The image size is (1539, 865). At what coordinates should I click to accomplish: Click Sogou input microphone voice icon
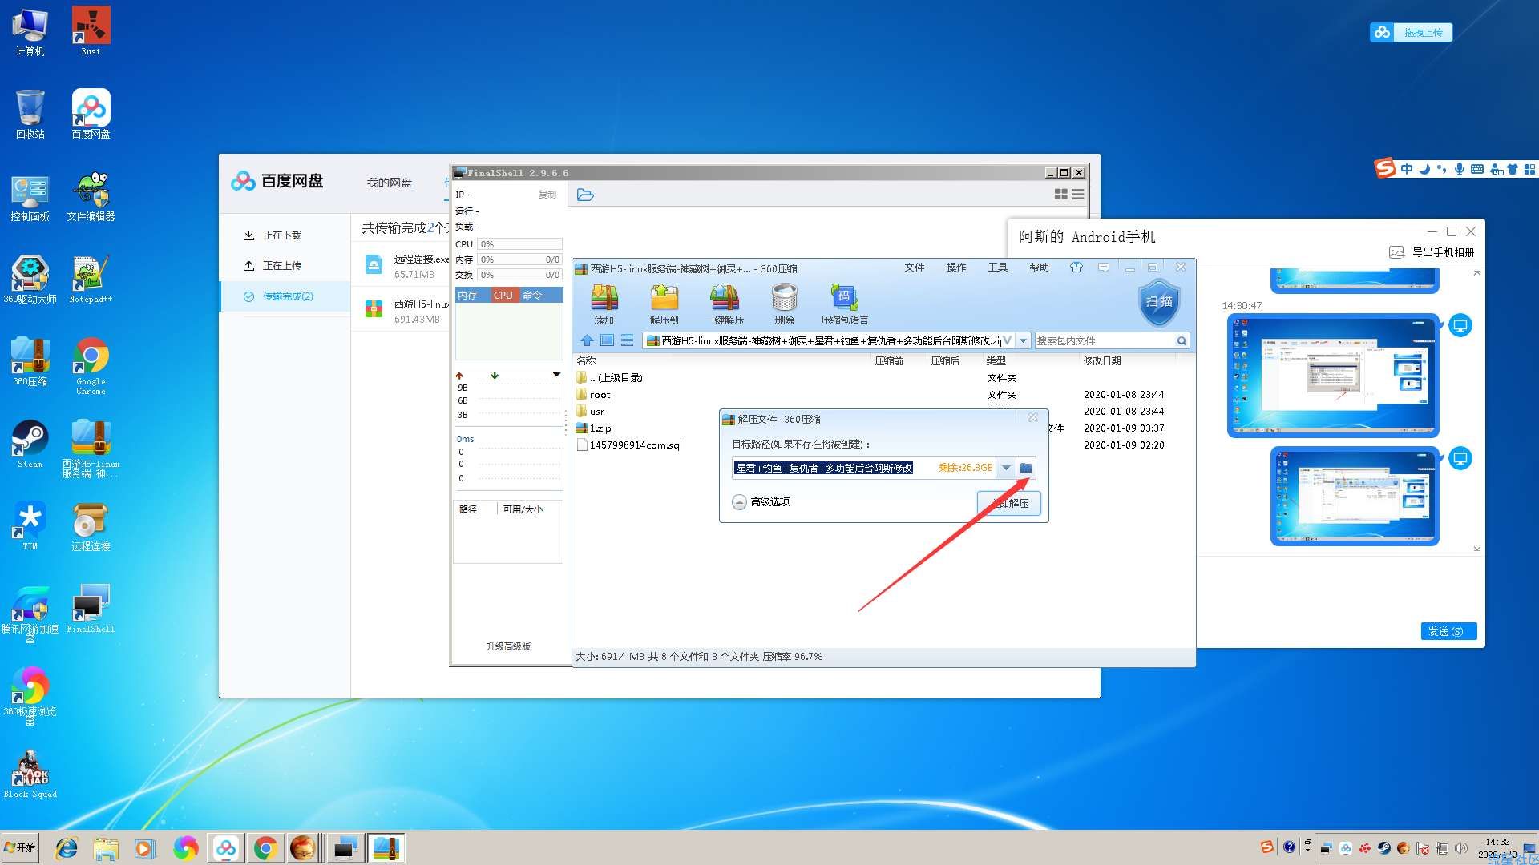pos(1460,169)
